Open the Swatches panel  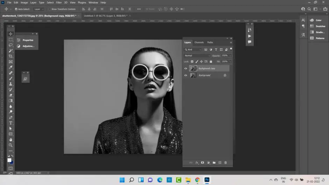pos(320,26)
